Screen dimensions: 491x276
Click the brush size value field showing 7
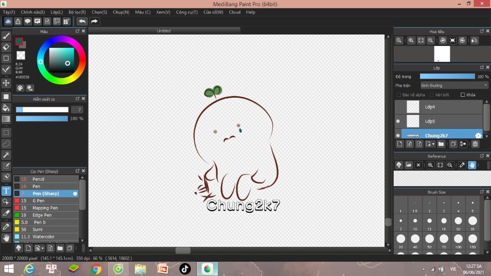pos(77,110)
